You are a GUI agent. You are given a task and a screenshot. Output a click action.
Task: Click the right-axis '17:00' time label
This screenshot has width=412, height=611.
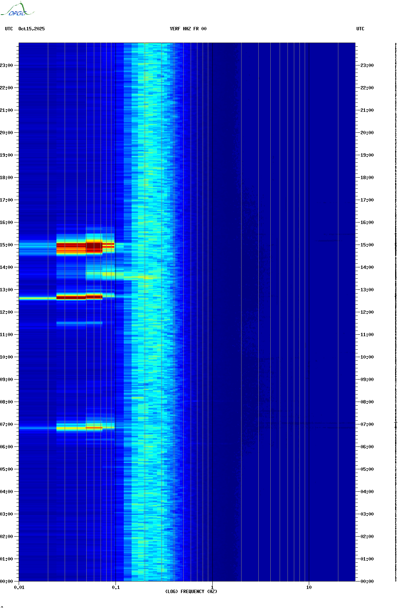(x=367, y=200)
